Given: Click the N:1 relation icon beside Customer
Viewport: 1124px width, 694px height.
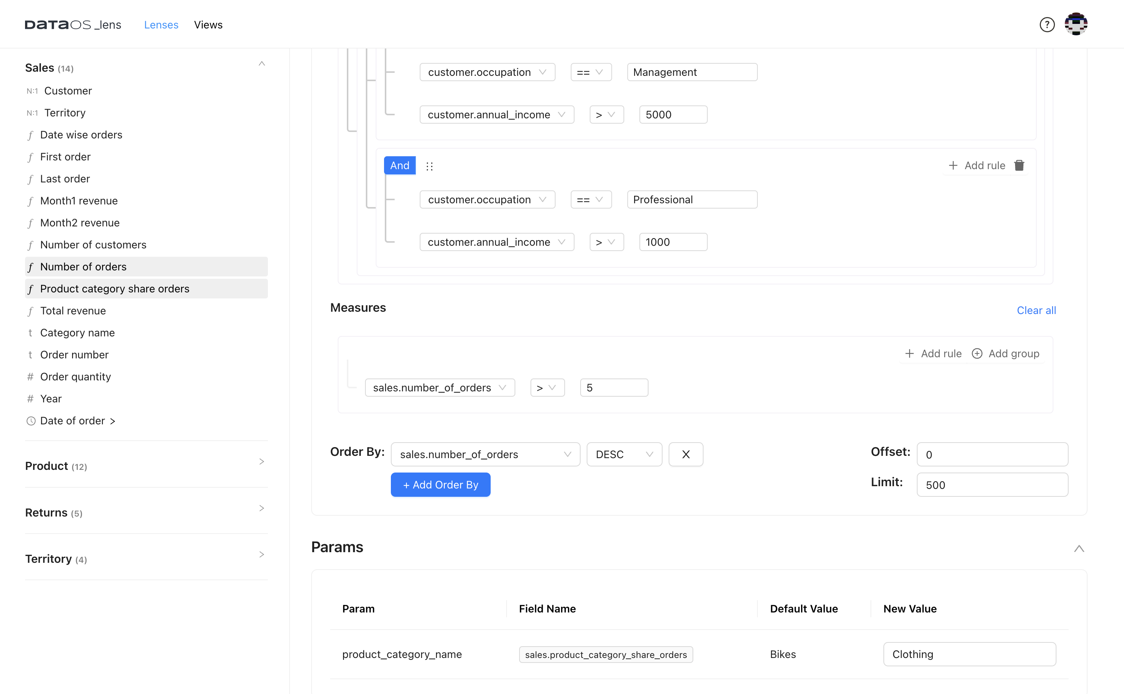Looking at the screenshot, I should point(32,91).
